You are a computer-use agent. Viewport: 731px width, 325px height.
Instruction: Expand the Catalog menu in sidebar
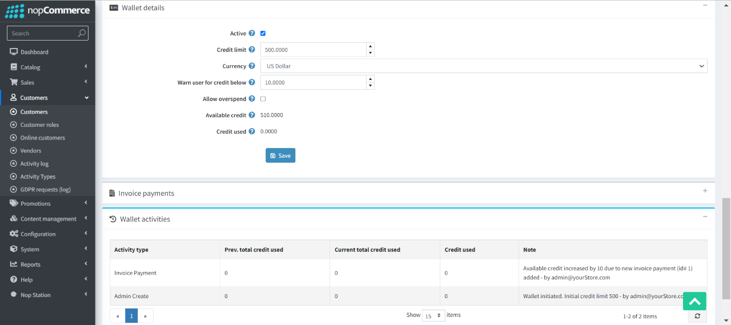click(48, 67)
